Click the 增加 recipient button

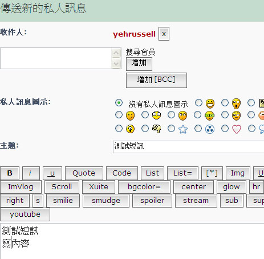pyautogui.click(x=139, y=63)
